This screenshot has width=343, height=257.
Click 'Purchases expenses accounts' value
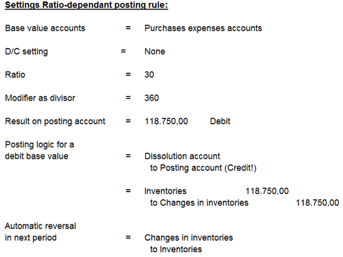point(203,28)
